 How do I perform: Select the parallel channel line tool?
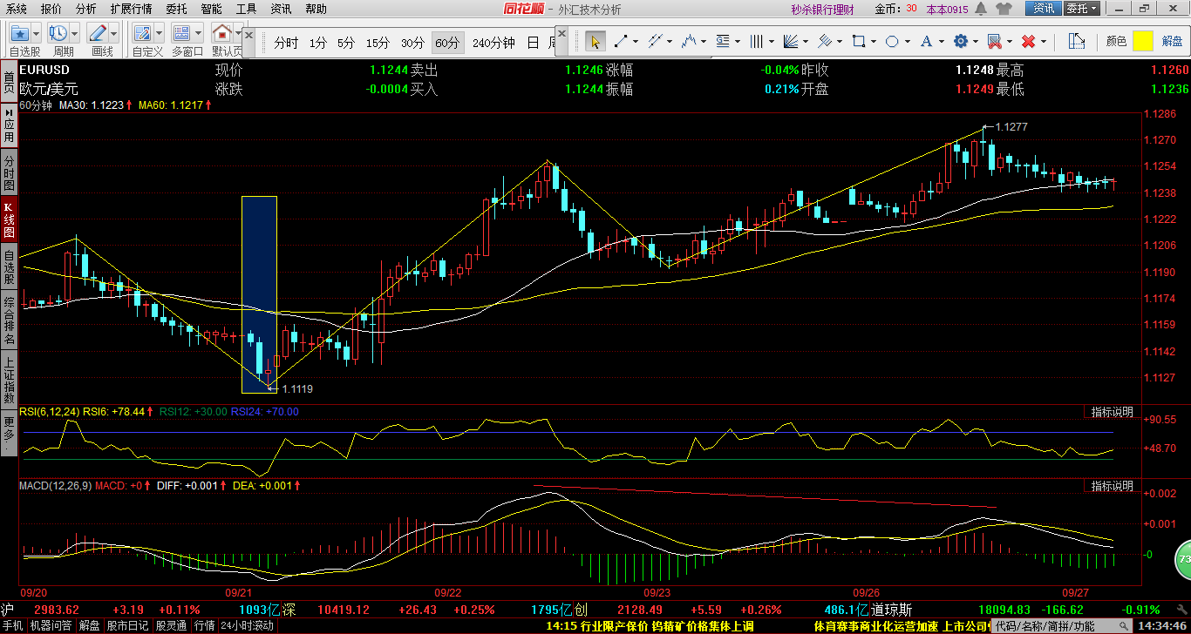tap(654, 41)
